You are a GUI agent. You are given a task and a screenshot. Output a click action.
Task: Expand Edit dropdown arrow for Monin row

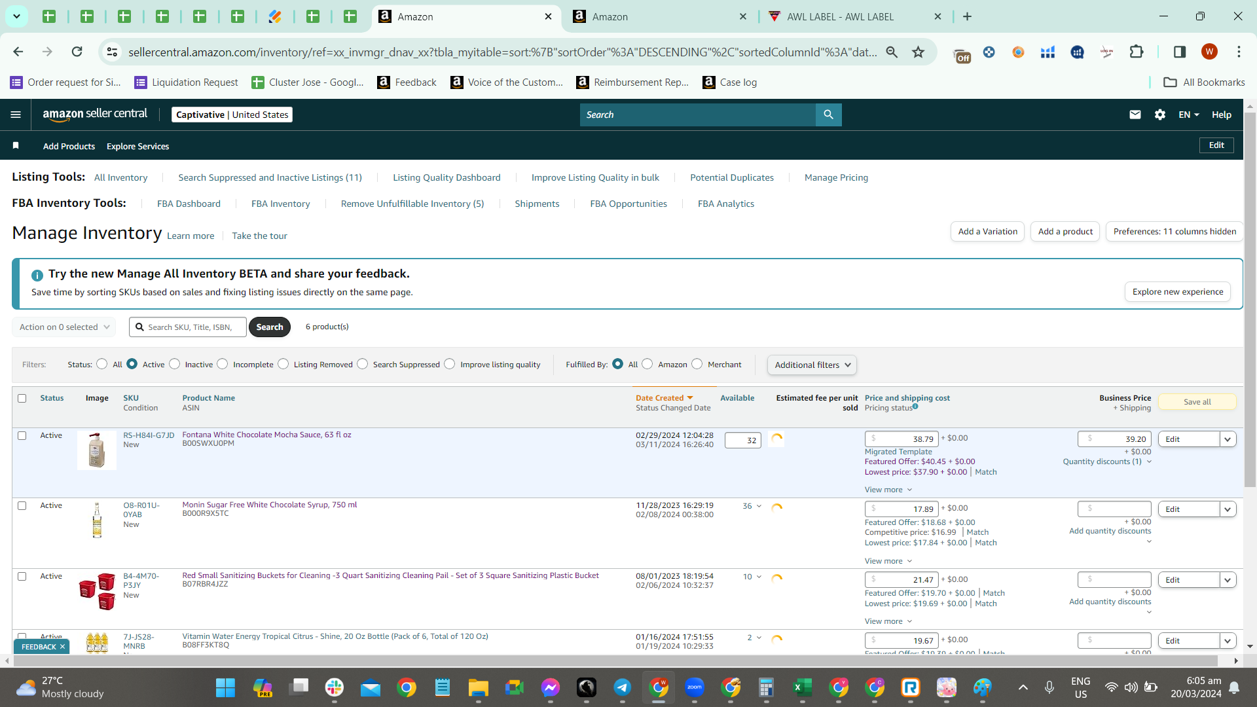pyautogui.click(x=1228, y=509)
